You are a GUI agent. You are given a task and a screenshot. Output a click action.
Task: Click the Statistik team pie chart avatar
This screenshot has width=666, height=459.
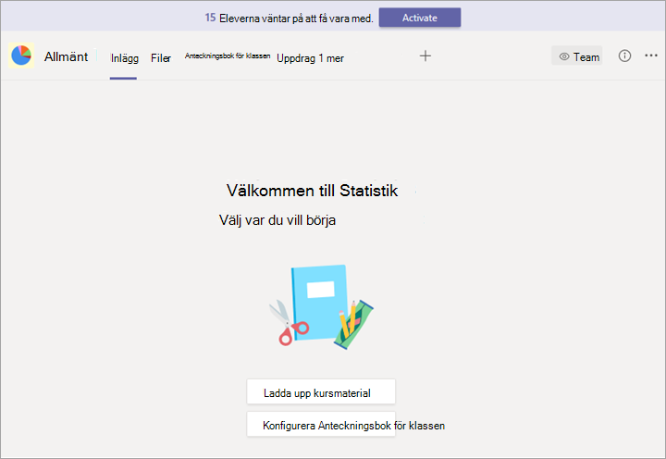click(x=21, y=56)
